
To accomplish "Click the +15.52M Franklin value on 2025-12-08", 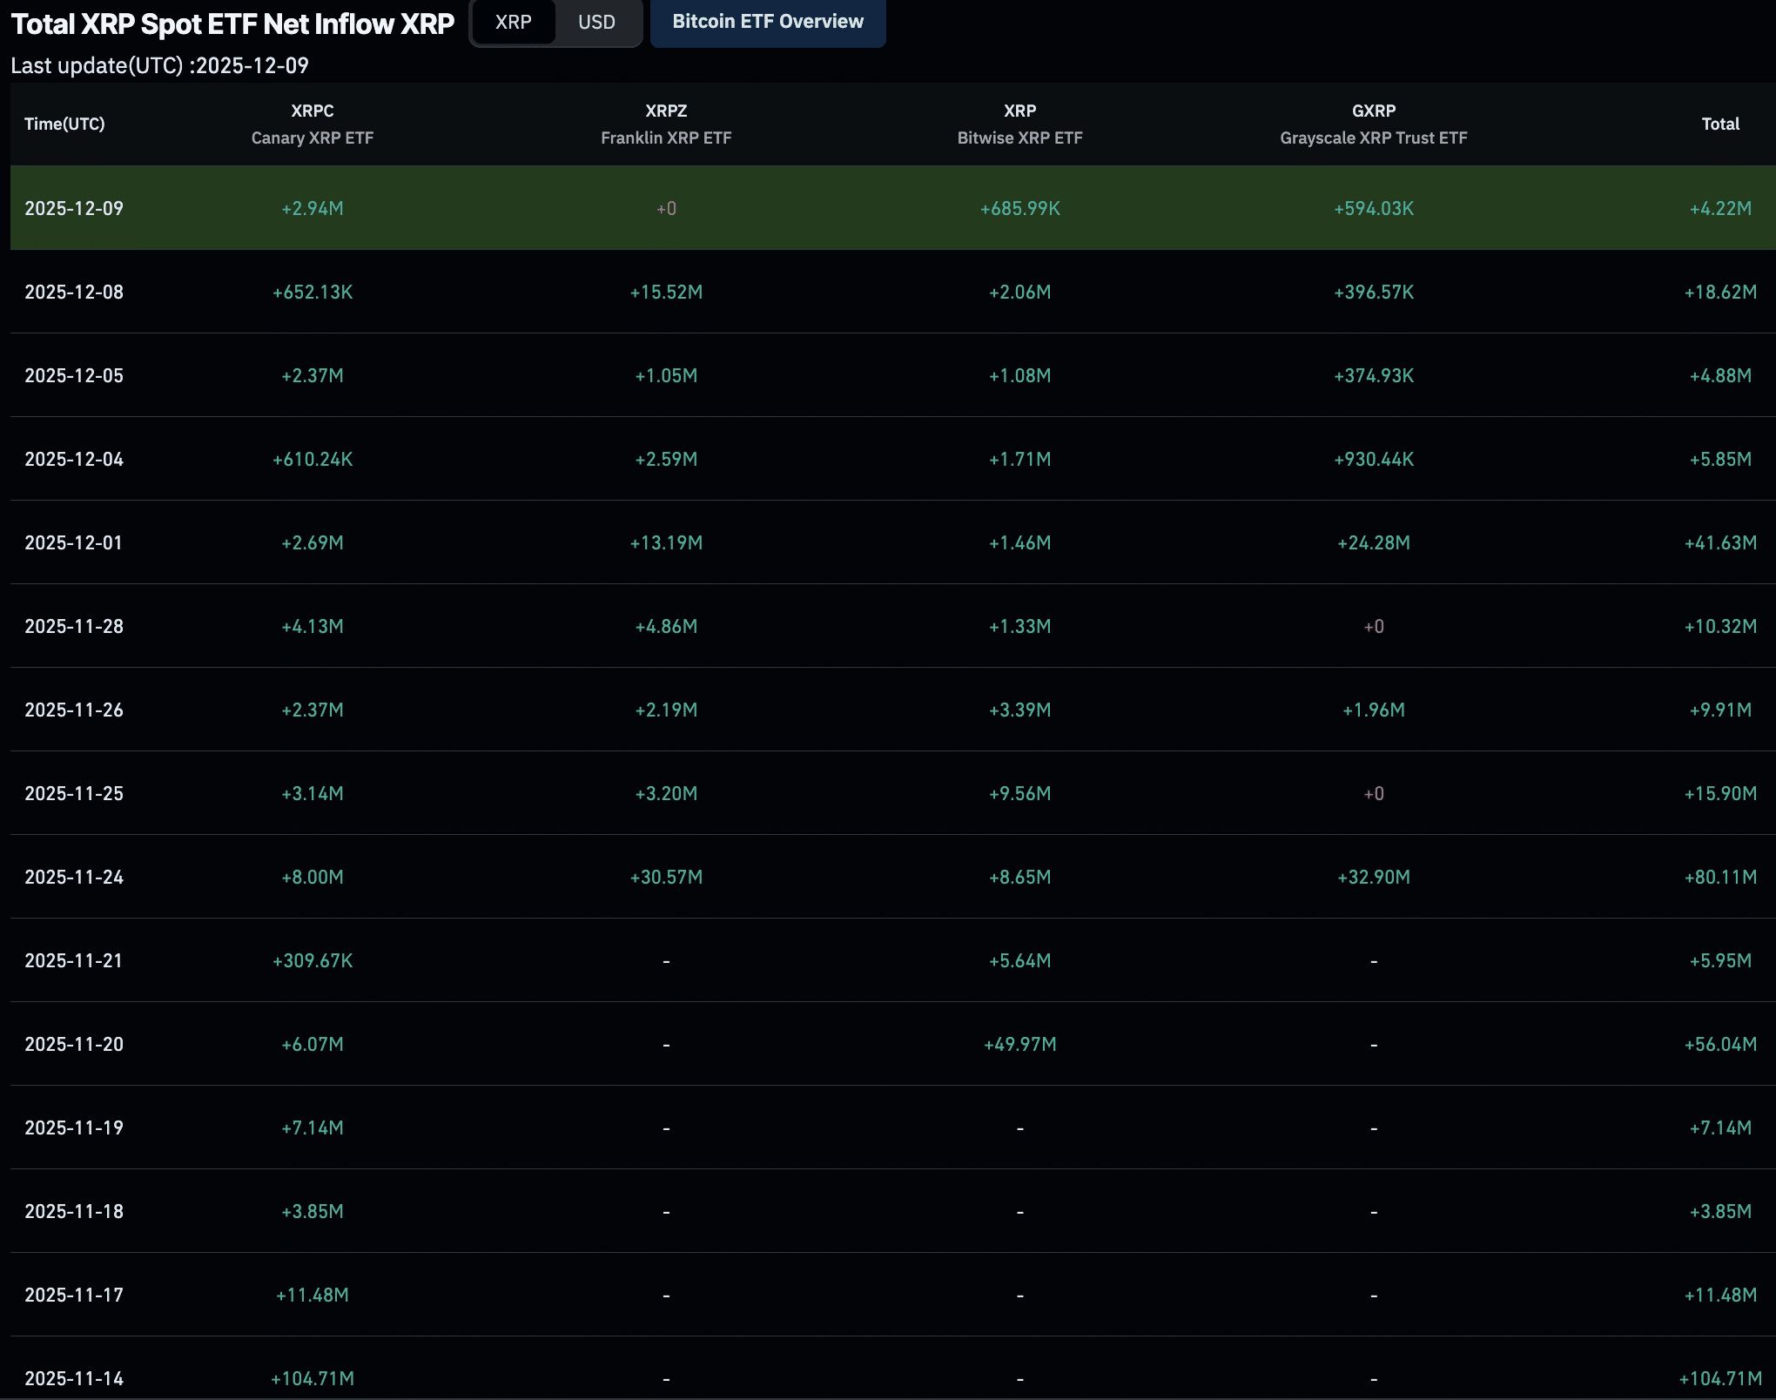I will click(666, 292).
